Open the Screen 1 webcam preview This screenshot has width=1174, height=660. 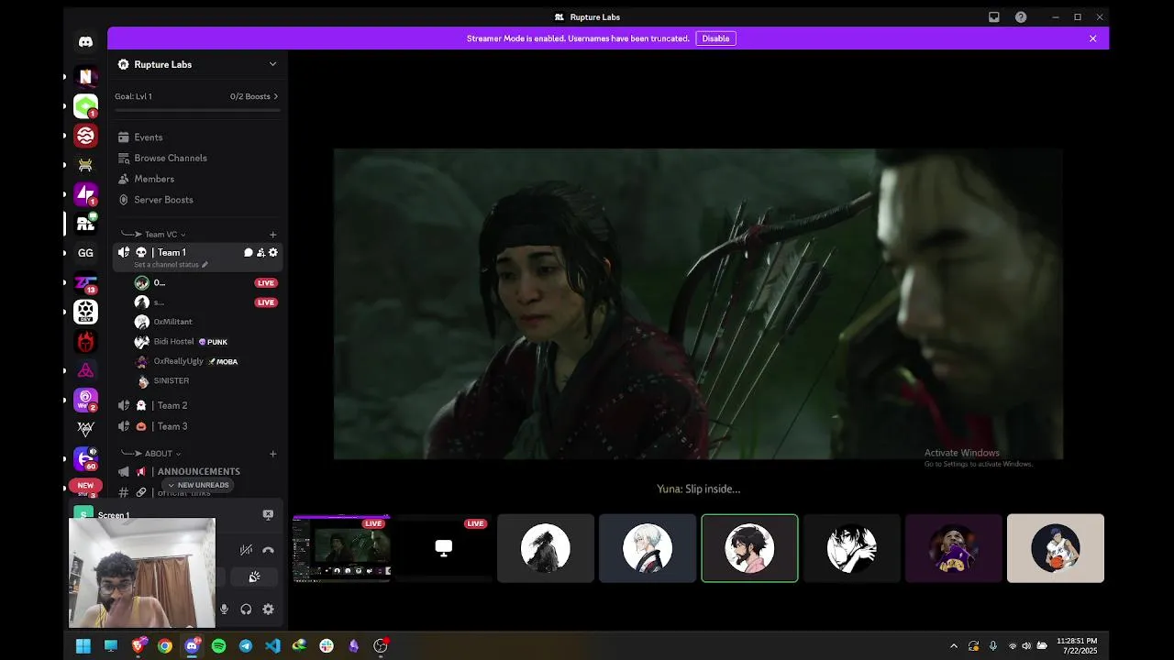click(x=142, y=572)
